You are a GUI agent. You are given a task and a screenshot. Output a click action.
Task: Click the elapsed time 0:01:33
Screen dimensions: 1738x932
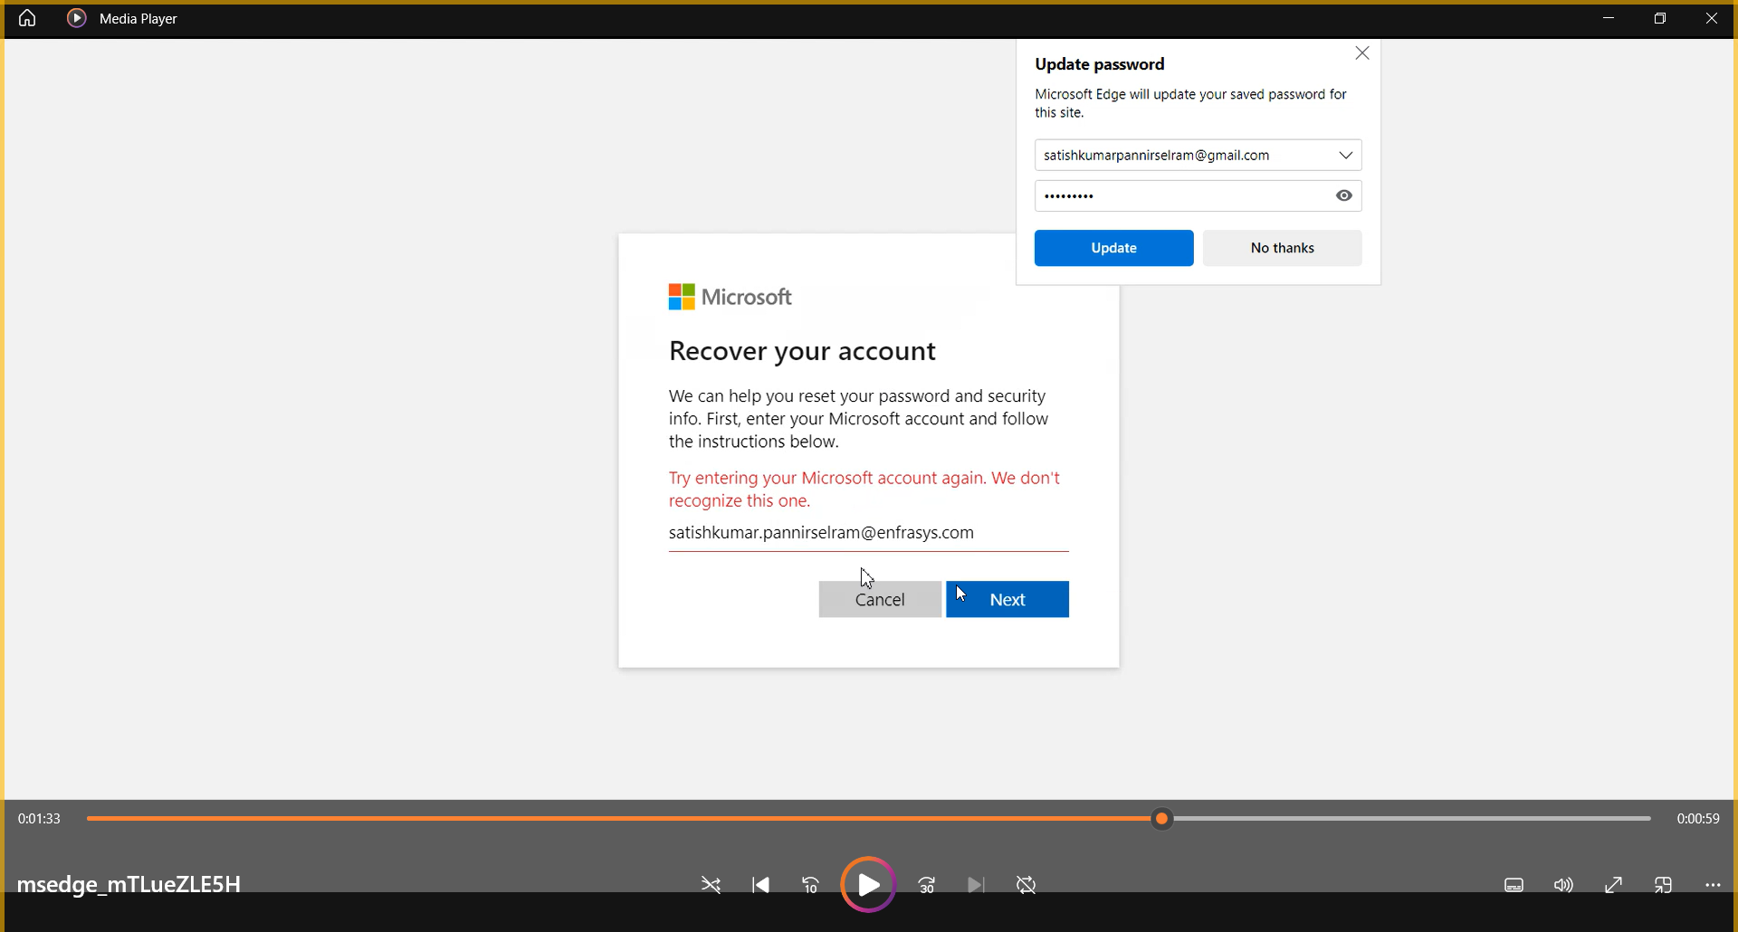39,819
